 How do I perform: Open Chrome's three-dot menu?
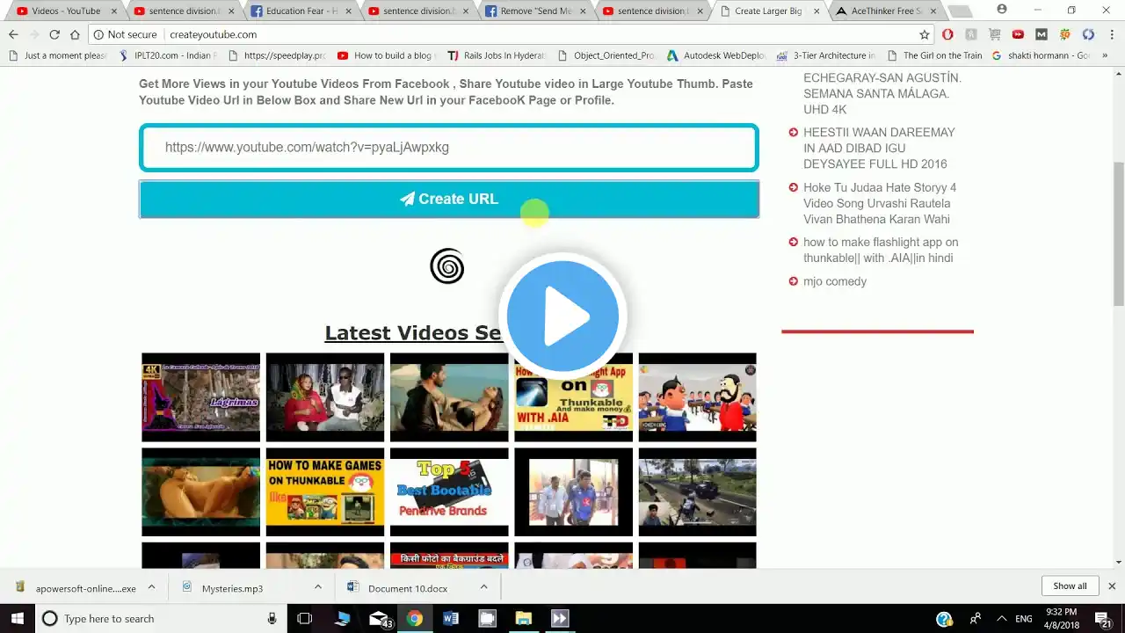pyautogui.click(x=1110, y=34)
